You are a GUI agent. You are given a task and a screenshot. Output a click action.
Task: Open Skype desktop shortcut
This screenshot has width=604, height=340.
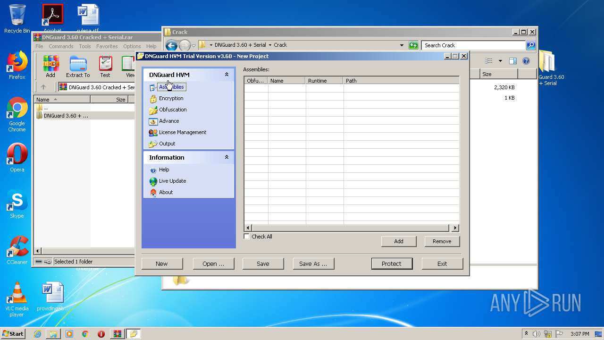17,204
